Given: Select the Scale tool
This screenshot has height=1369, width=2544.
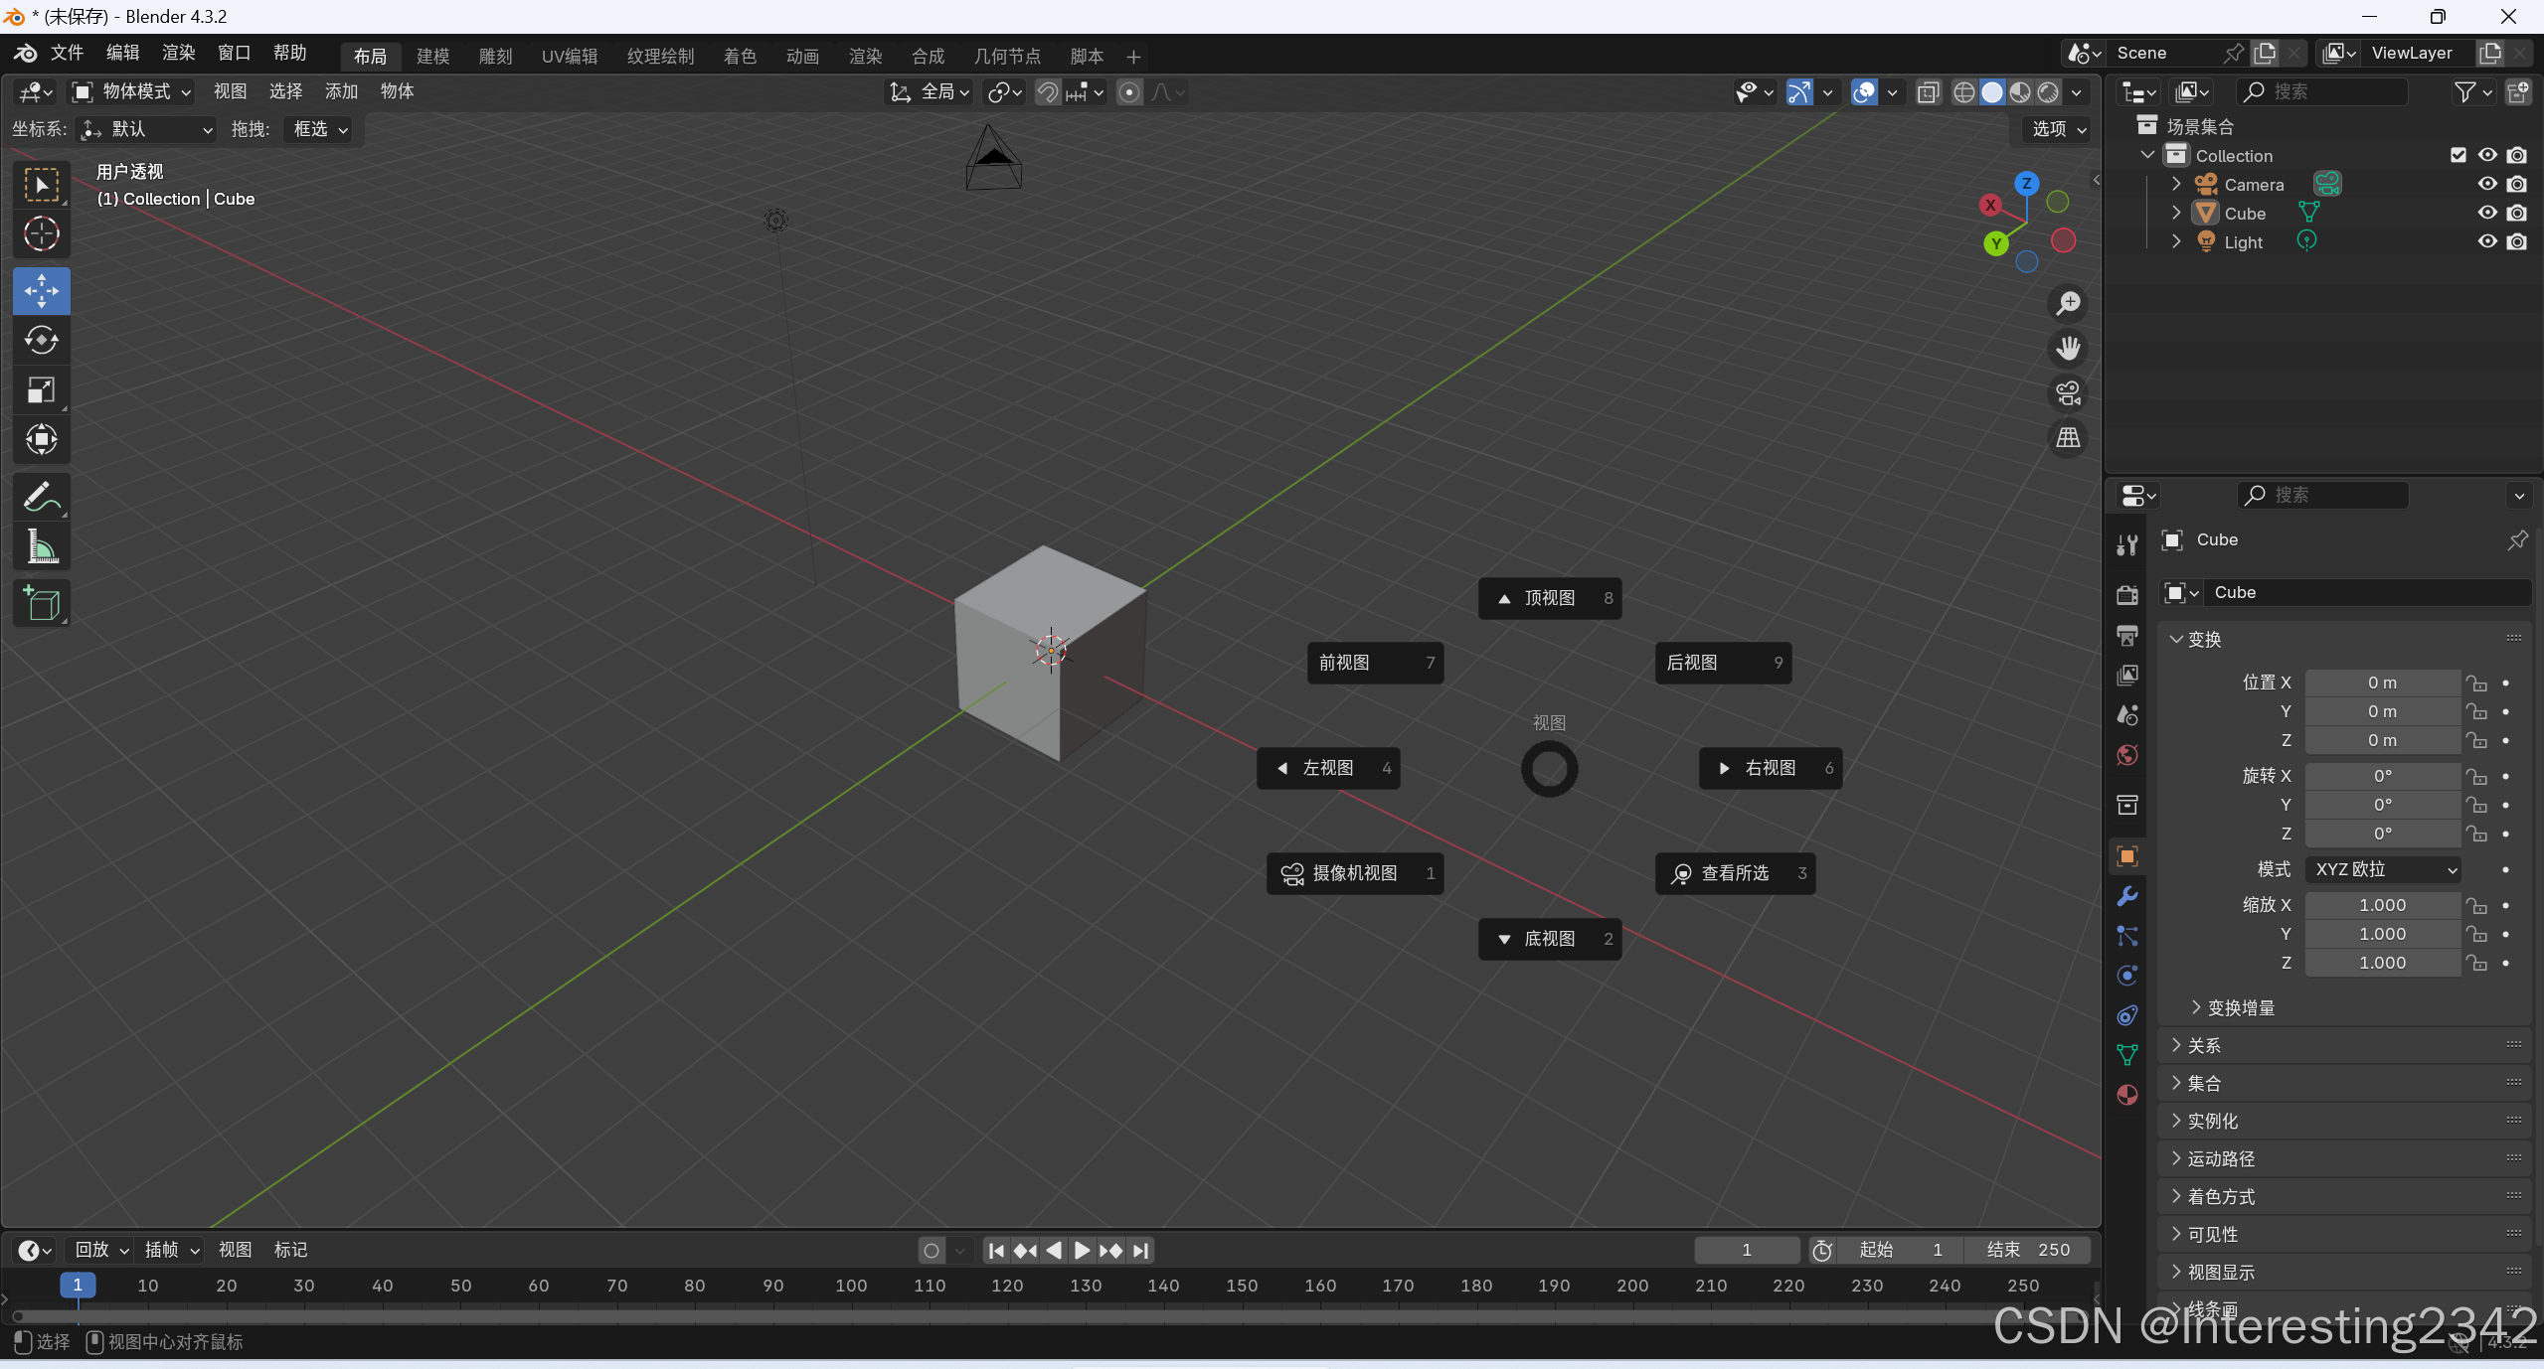Looking at the screenshot, I should click(x=41, y=390).
